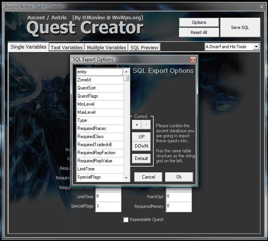Select the SpecialFlags row in the list
The height and width of the screenshot is (241, 268).
coord(100,177)
